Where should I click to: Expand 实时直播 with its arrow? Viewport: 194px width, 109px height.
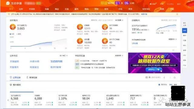pyautogui.click(x=122, y=20)
